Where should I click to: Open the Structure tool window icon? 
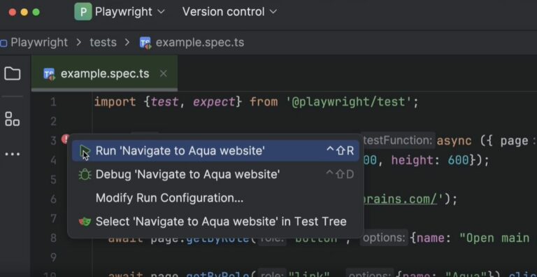click(x=13, y=119)
